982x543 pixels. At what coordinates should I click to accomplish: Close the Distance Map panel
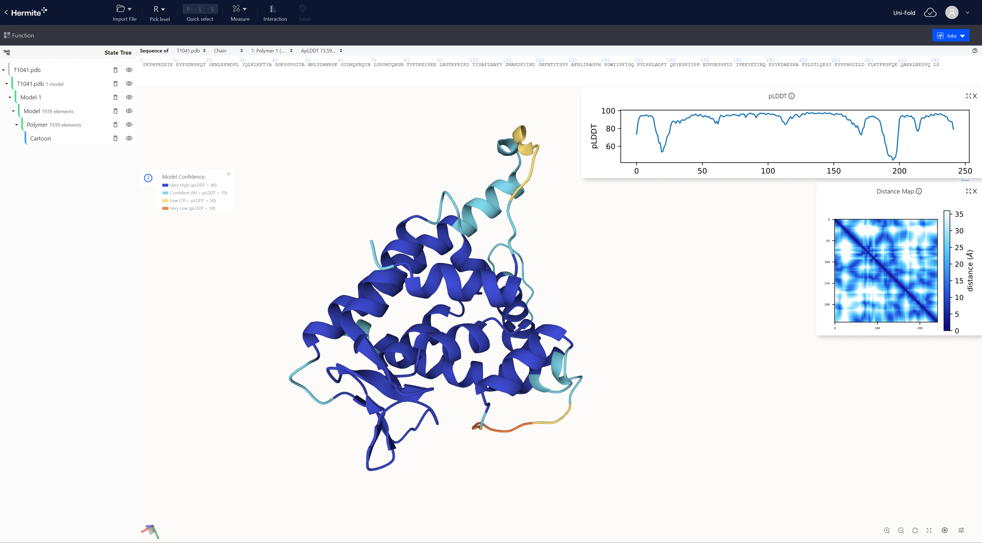pyautogui.click(x=975, y=191)
